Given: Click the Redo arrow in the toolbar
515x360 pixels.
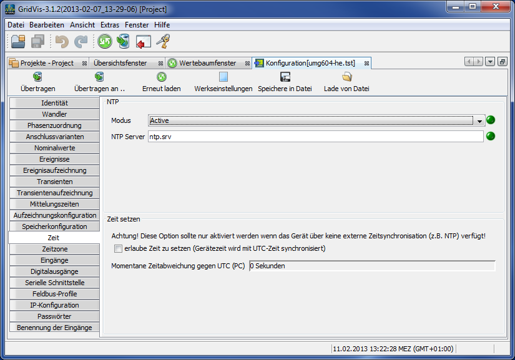Looking at the screenshot, I should point(80,41).
